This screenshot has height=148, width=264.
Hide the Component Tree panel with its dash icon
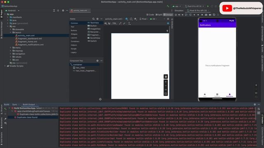[101, 61]
